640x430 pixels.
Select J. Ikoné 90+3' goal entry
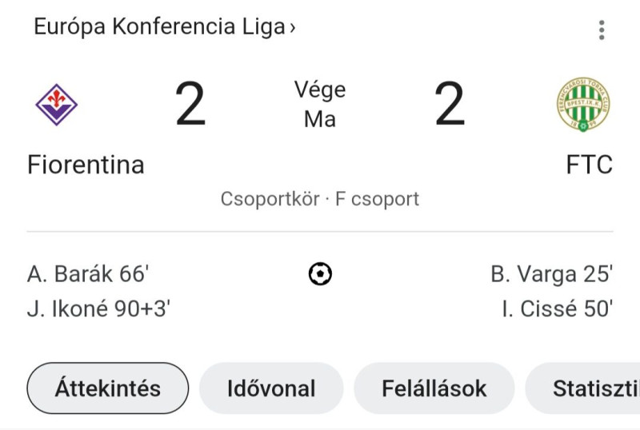pyautogui.click(x=98, y=309)
